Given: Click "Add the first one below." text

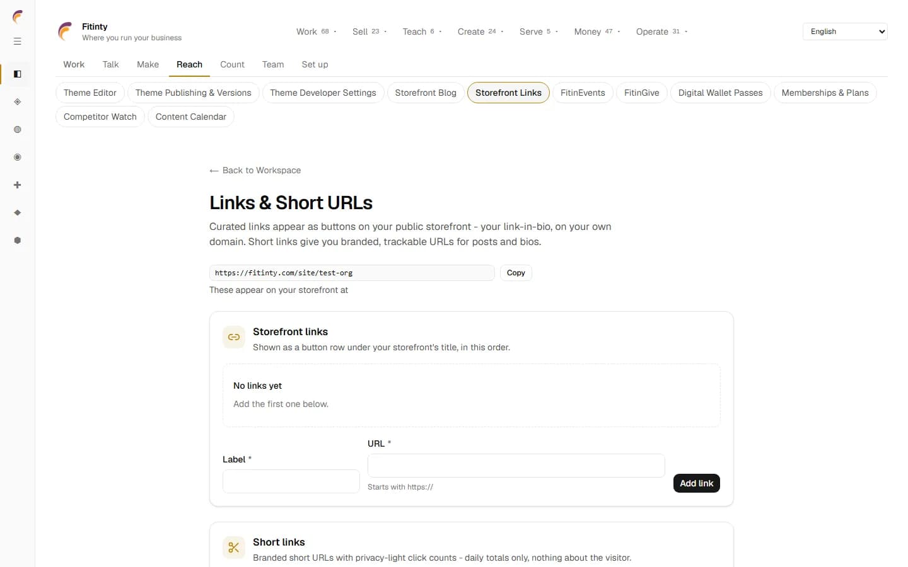Looking at the screenshot, I should 281,404.
